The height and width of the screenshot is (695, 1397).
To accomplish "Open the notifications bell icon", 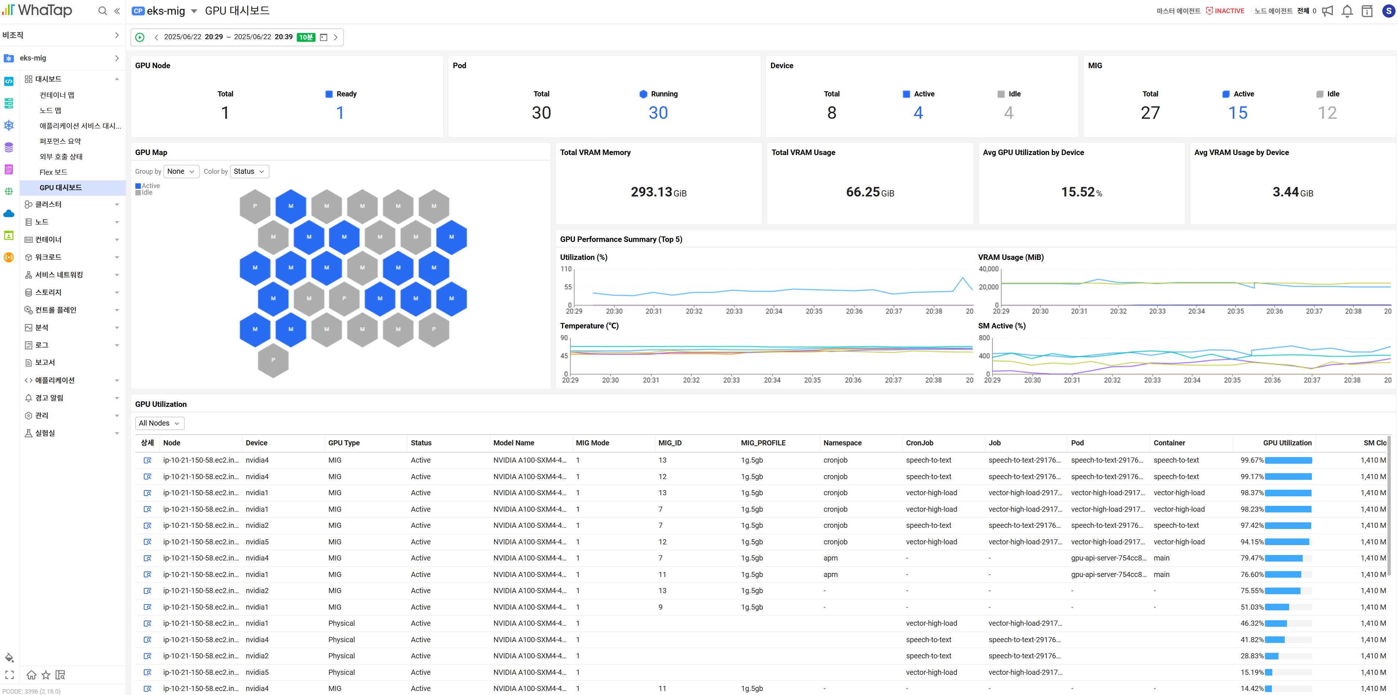I will pyautogui.click(x=1347, y=11).
